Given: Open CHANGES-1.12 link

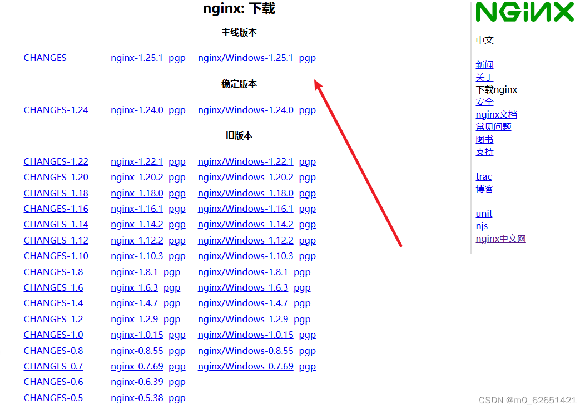Looking at the screenshot, I should (x=56, y=241).
